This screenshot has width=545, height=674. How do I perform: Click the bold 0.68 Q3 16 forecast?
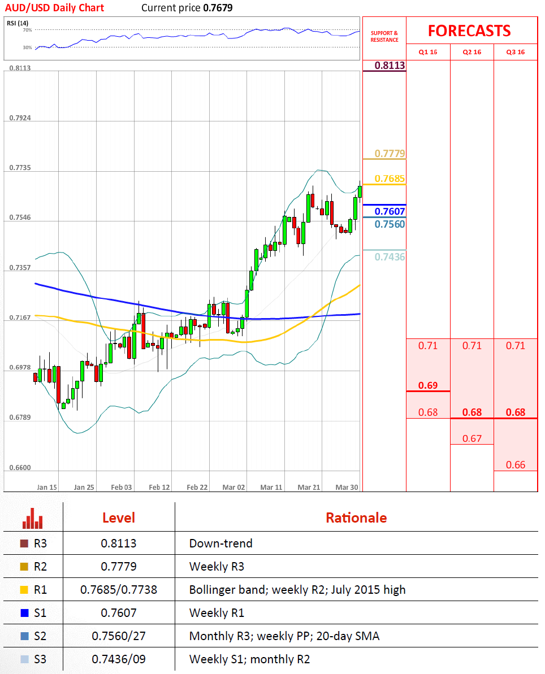click(x=516, y=412)
